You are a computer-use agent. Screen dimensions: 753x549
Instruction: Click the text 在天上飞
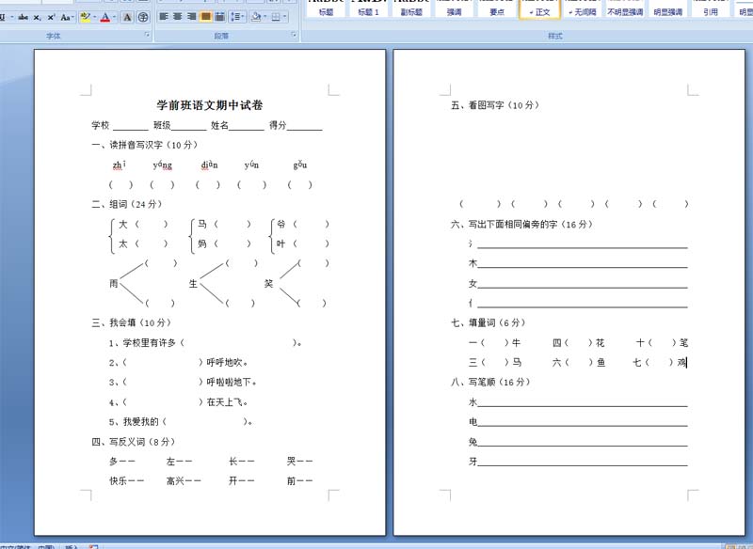tap(227, 402)
